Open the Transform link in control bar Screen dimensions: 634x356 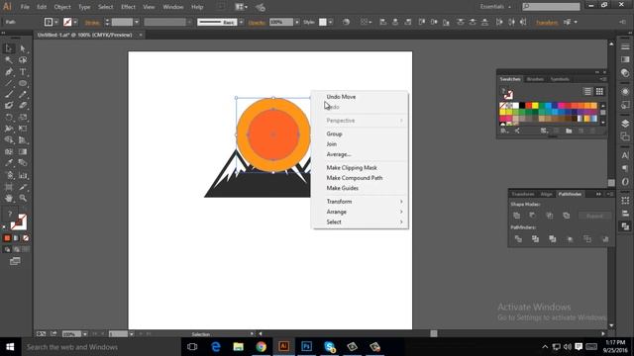pyautogui.click(x=547, y=23)
